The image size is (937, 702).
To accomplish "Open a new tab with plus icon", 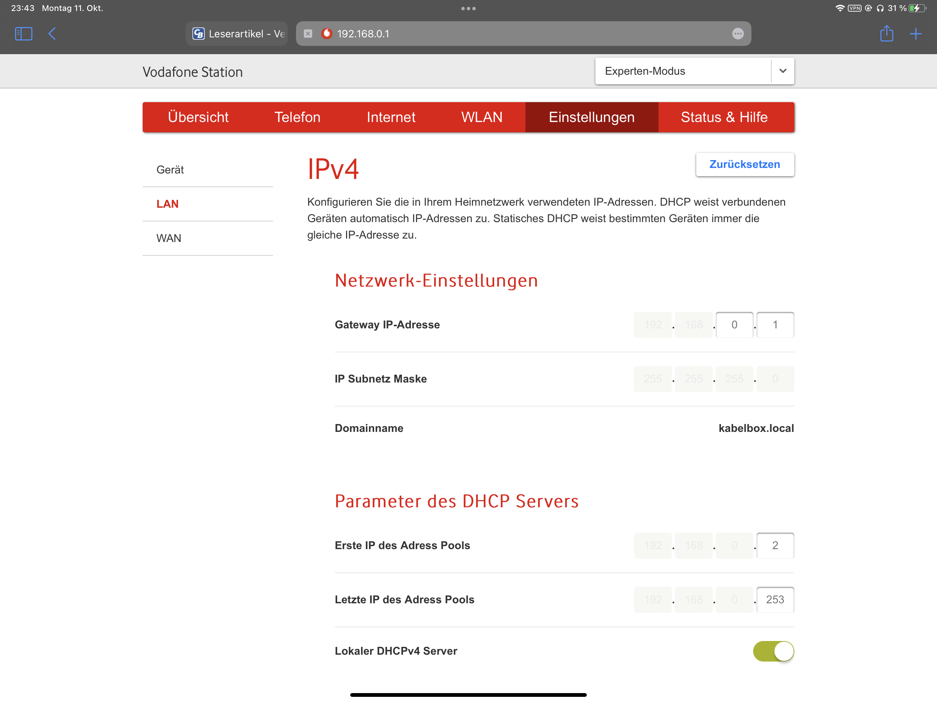I will (x=915, y=34).
